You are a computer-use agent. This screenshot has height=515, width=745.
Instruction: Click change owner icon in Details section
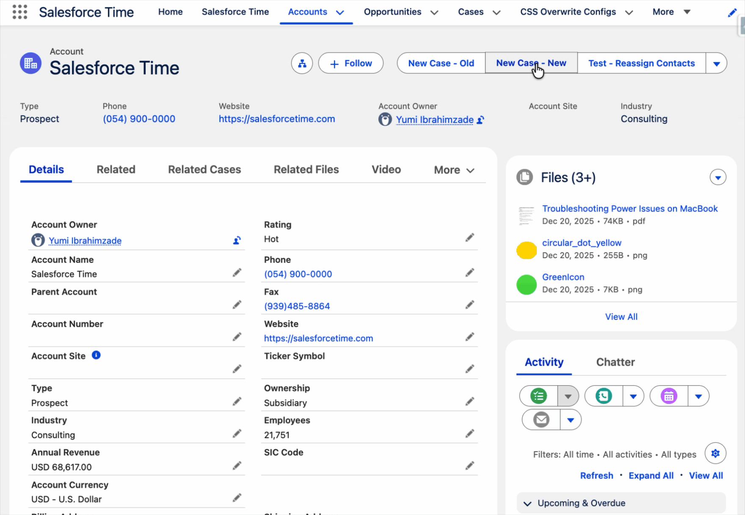237,241
